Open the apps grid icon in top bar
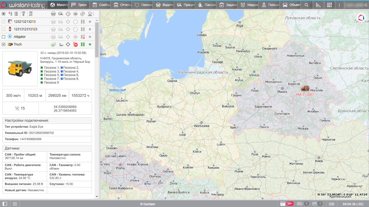The image size is (369, 207). 329,5
